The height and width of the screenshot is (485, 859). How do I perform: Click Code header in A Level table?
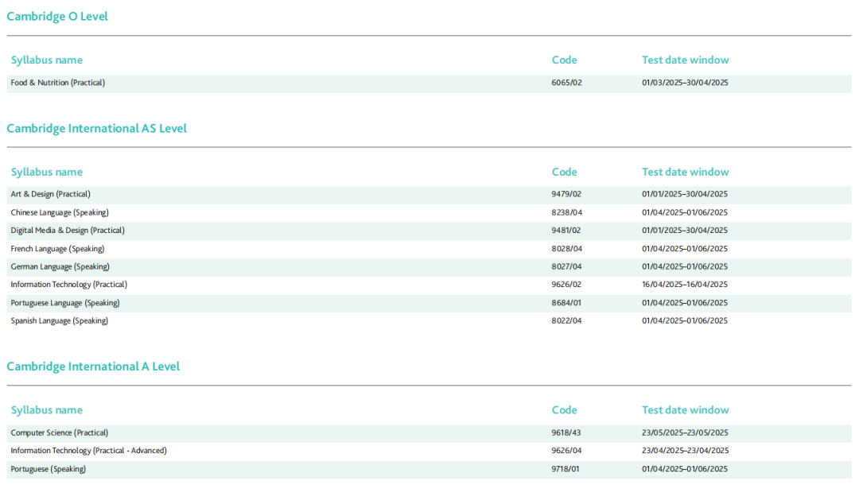tap(564, 410)
